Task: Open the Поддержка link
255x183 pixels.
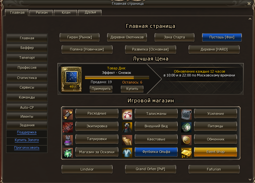Action: pos(27,132)
